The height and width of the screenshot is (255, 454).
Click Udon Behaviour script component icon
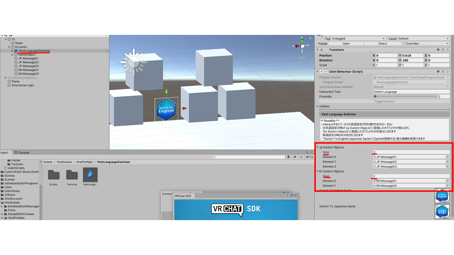click(321, 71)
